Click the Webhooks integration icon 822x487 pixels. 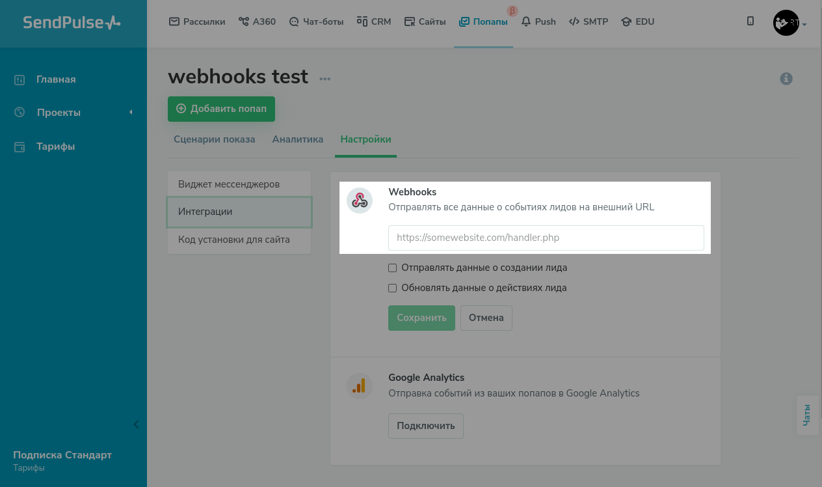(x=359, y=201)
